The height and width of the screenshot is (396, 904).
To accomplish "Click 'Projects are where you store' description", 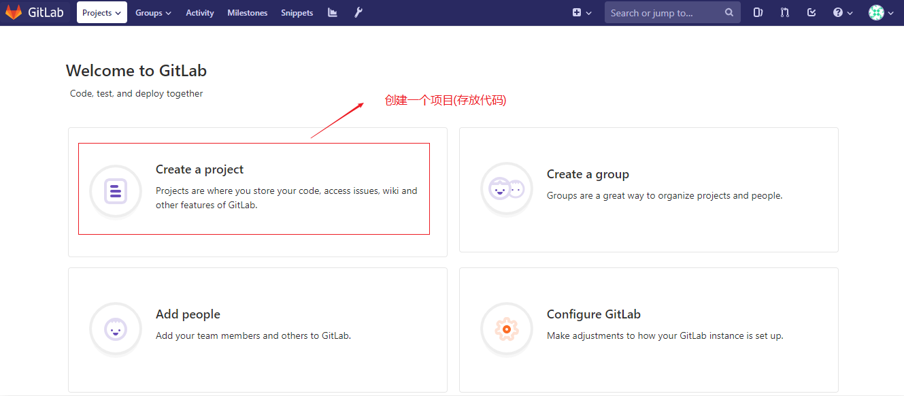I will point(286,198).
